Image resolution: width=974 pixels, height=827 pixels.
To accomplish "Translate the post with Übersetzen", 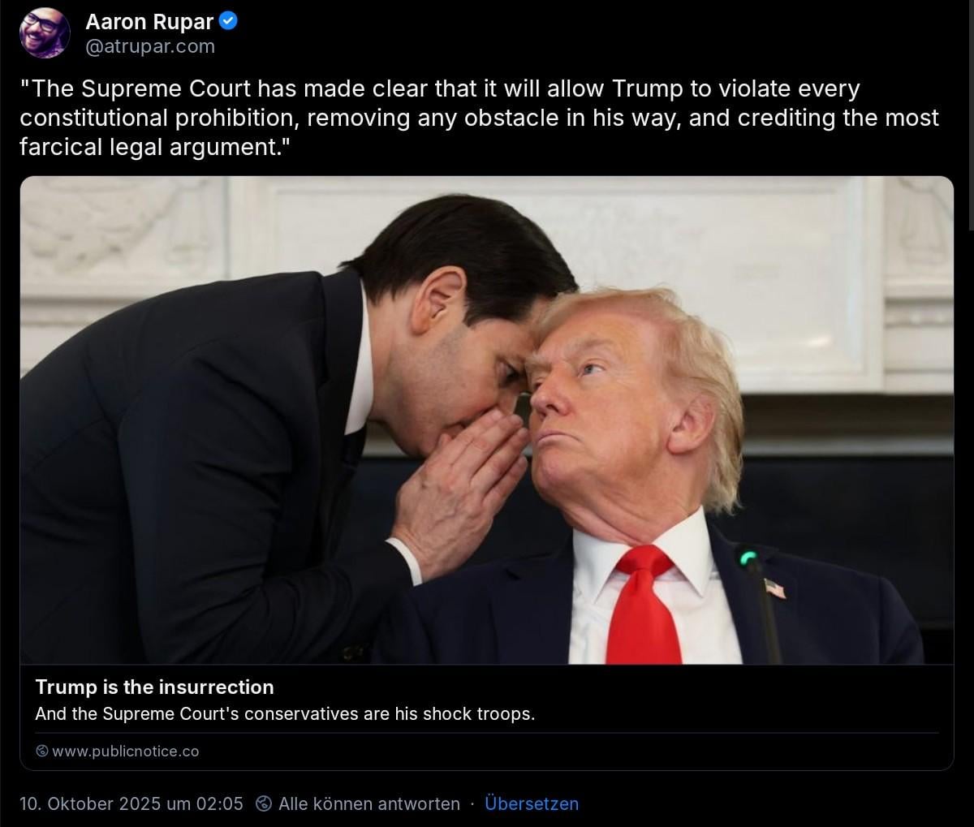I will tap(532, 803).
